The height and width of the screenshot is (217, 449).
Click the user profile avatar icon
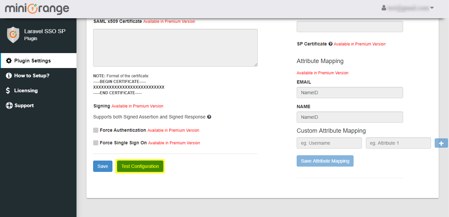(x=384, y=8)
